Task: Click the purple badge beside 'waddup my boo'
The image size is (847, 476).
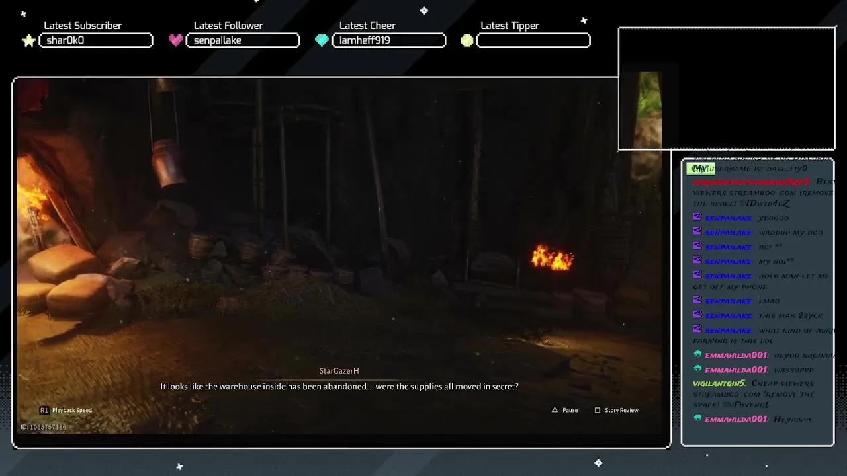Action: pos(697,231)
